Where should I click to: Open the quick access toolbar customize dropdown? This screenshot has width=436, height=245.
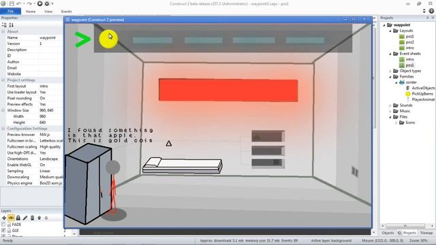[x=52, y=3]
